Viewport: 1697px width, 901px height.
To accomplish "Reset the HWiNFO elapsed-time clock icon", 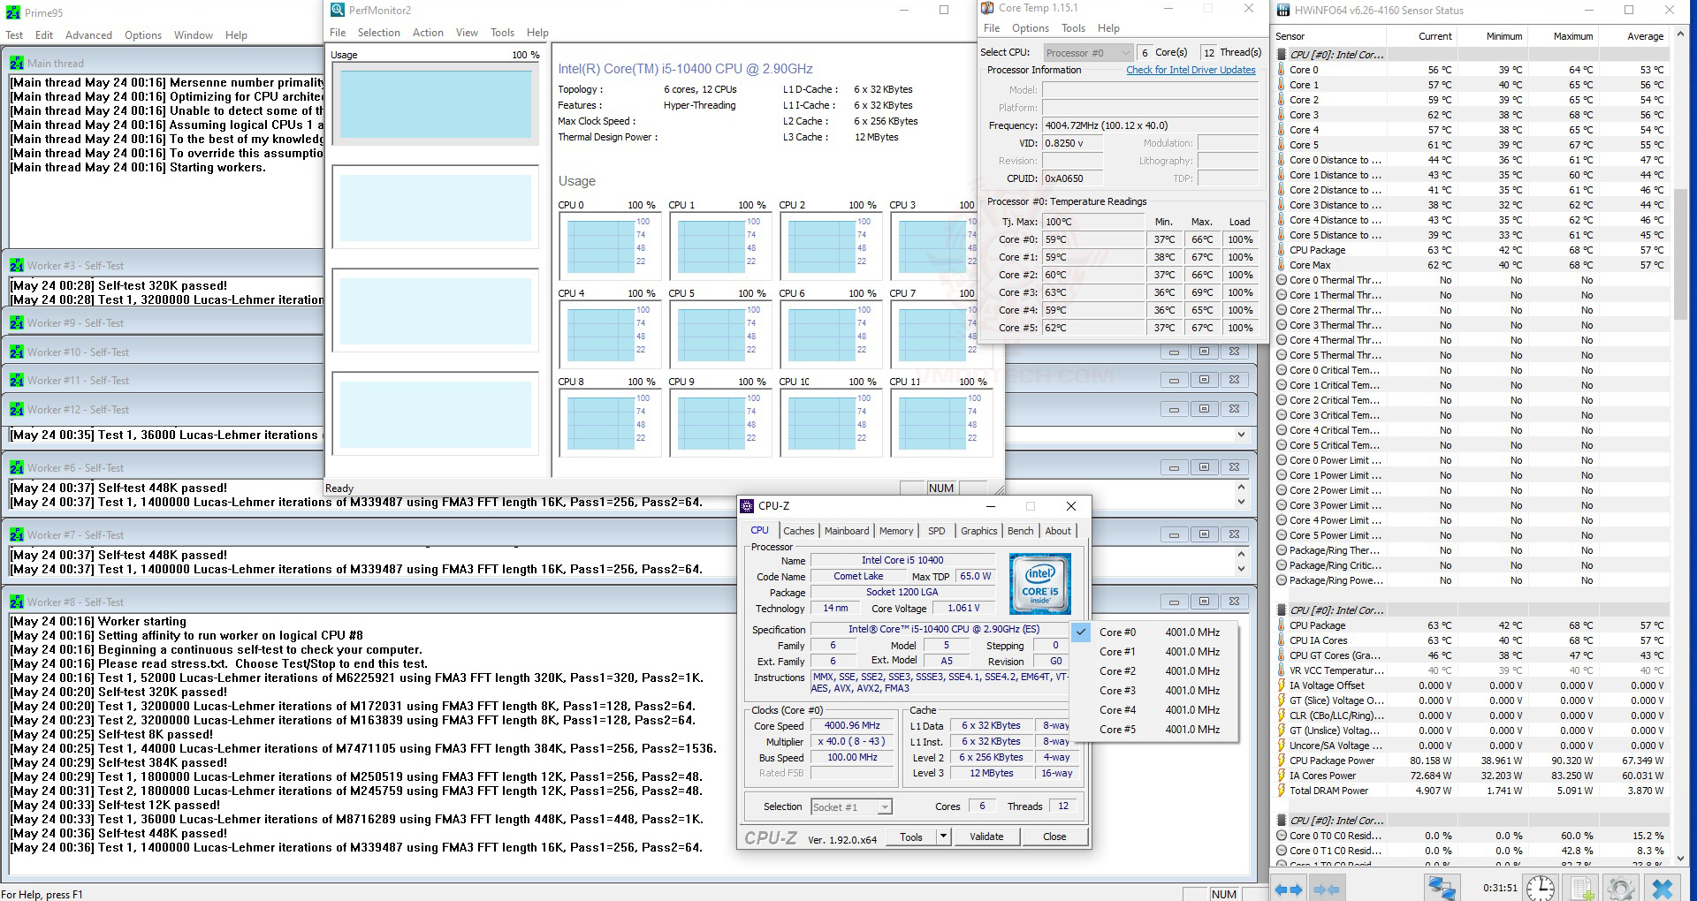I will coord(1541,888).
